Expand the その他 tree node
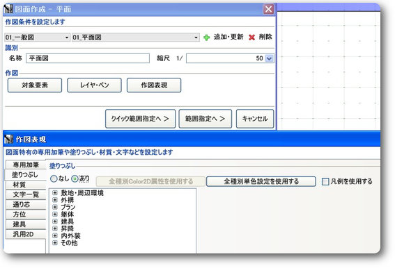This screenshot has height=268, width=395. tap(55, 242)
